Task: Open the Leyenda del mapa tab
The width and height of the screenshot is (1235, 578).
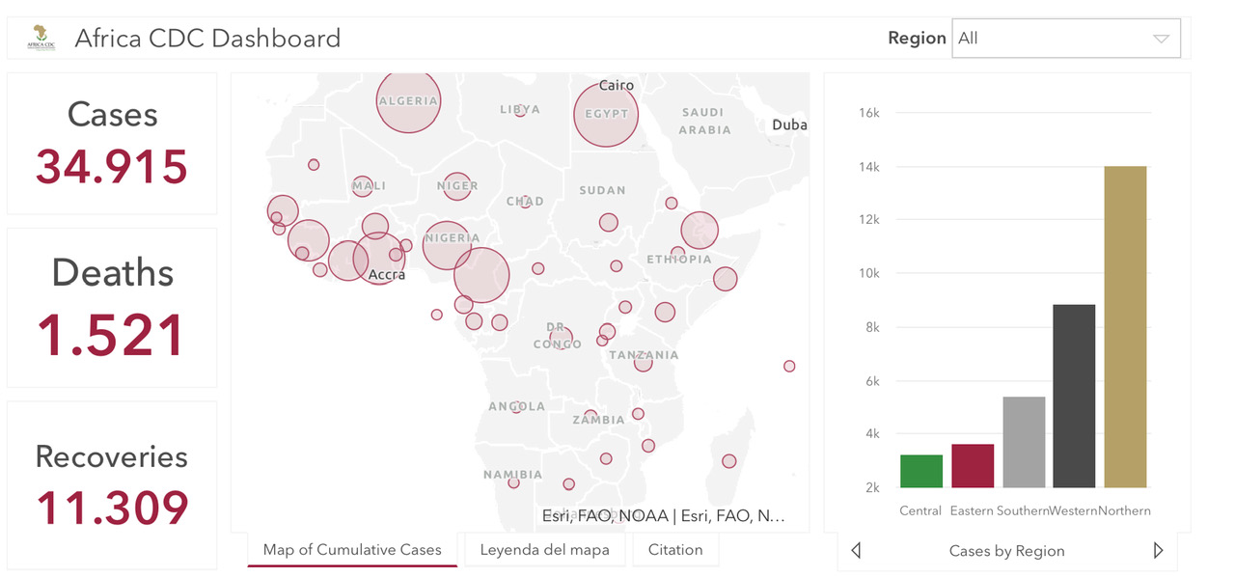Action: click(545, 550)
